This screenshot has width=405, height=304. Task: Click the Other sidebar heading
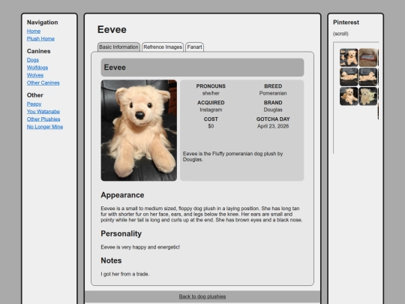34,95
